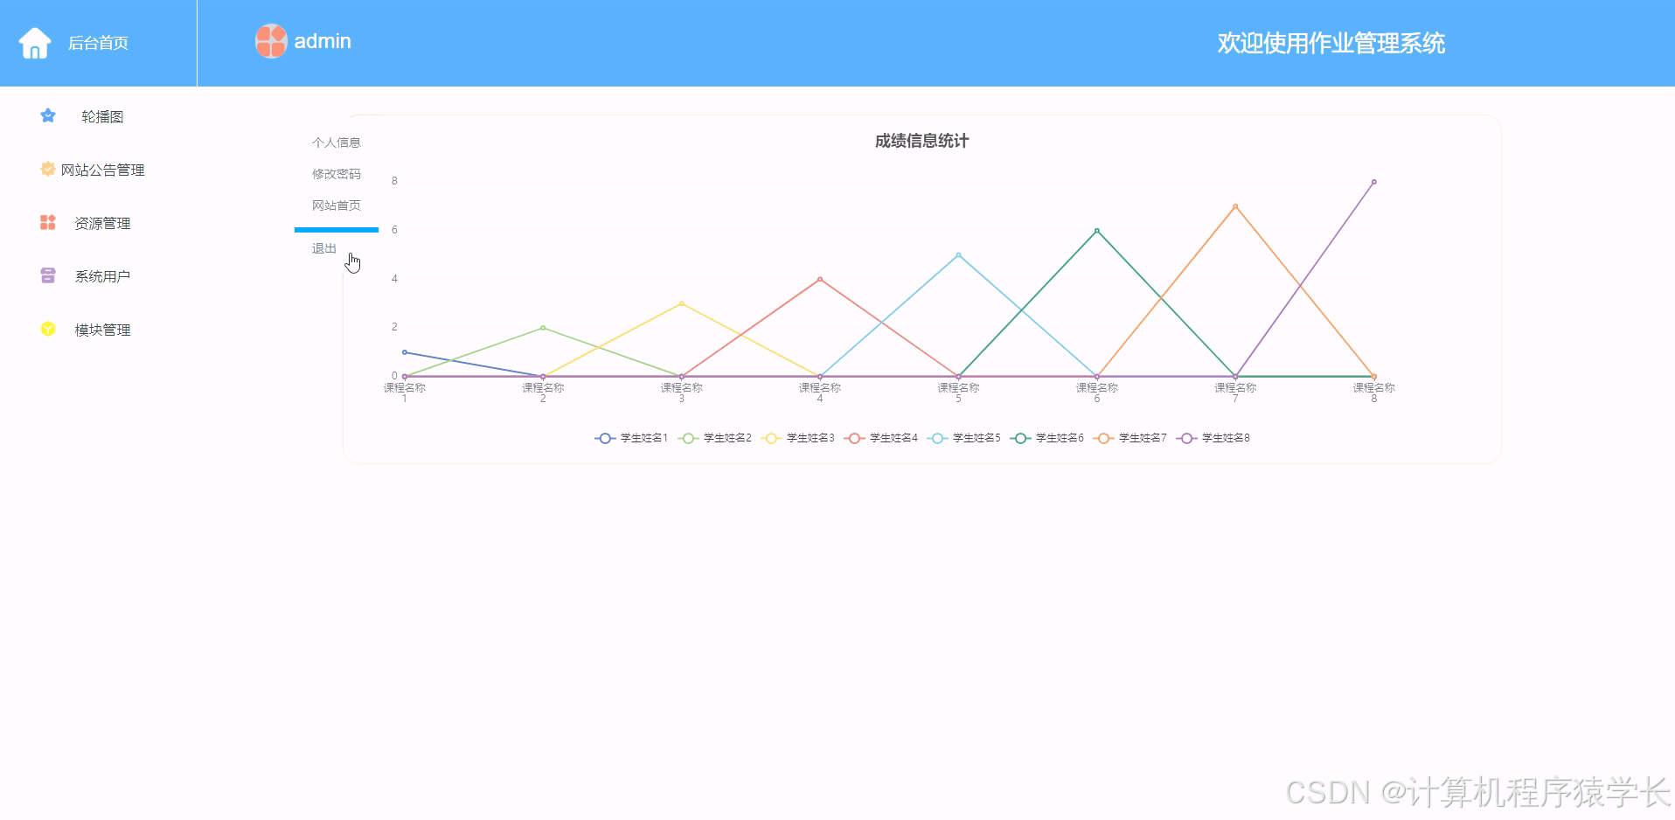Open the 网站首页 link
This screenshot has height=820, width=1675.
336,205
